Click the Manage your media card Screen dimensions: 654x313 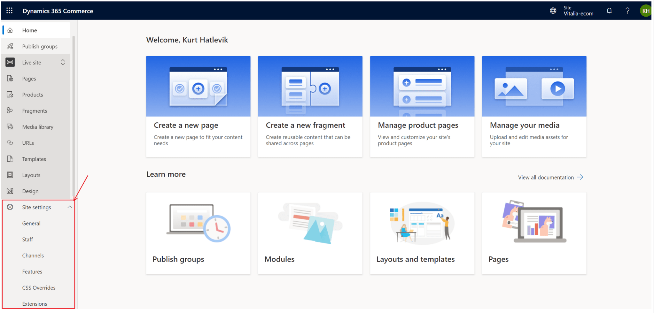click(534, 106)
